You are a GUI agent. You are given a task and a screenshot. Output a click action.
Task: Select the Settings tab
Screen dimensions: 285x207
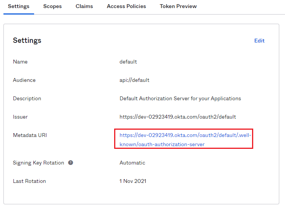coord(19,7)
